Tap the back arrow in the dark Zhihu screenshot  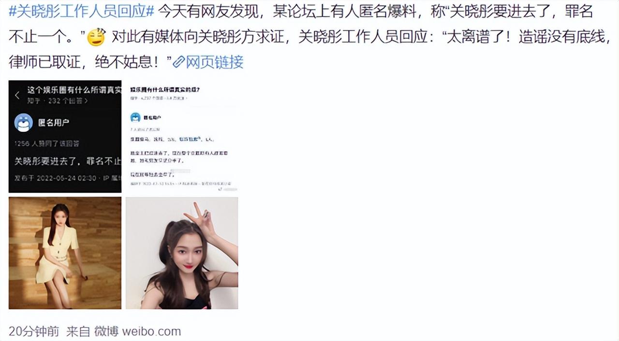(17, 95)
